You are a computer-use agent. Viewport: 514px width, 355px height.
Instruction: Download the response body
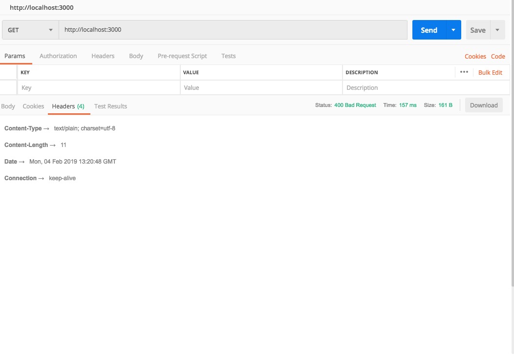(x=484, y=105)
